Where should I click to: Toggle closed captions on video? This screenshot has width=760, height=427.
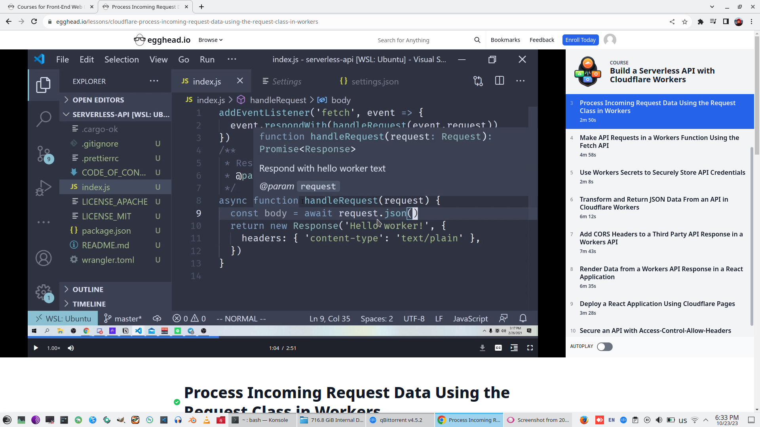tap(498, 348)
